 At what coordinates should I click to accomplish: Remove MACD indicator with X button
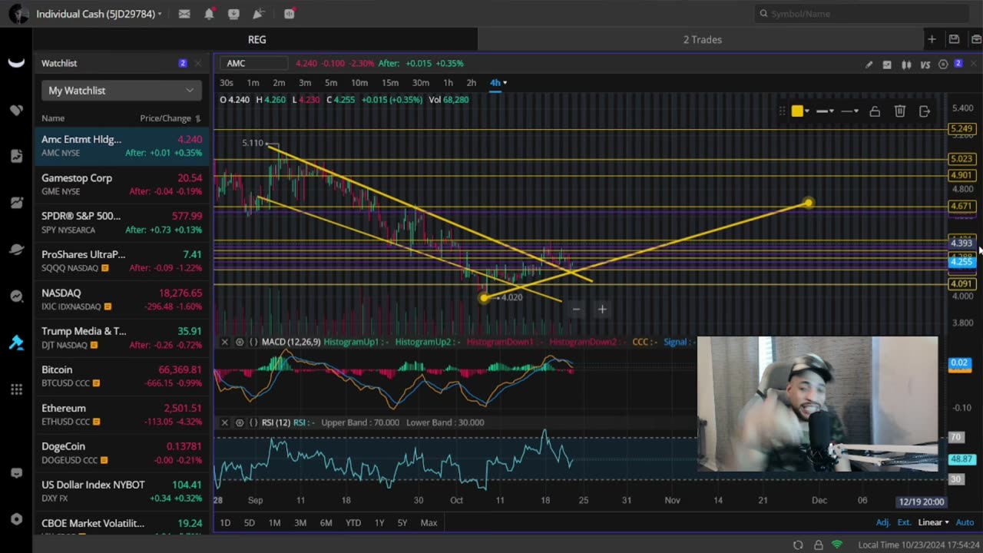(224, 342)
